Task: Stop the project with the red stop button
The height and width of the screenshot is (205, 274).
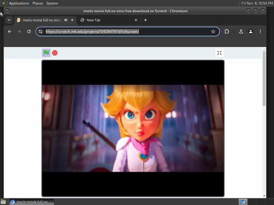Action: pyautogui.click(x=55, y=53)
